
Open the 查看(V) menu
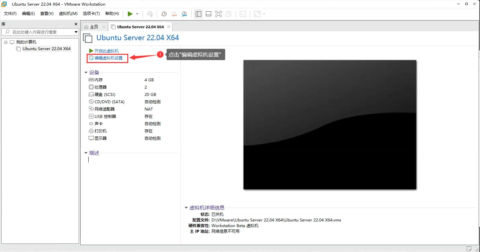point(47,14)
